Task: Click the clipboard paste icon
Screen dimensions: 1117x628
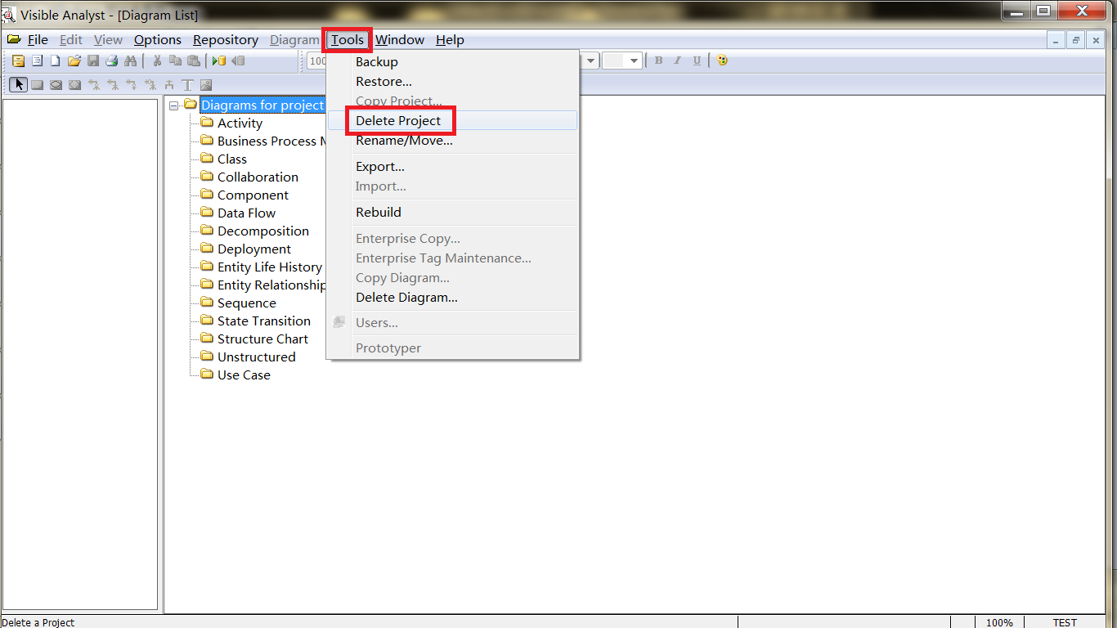Action: point(194,61)
